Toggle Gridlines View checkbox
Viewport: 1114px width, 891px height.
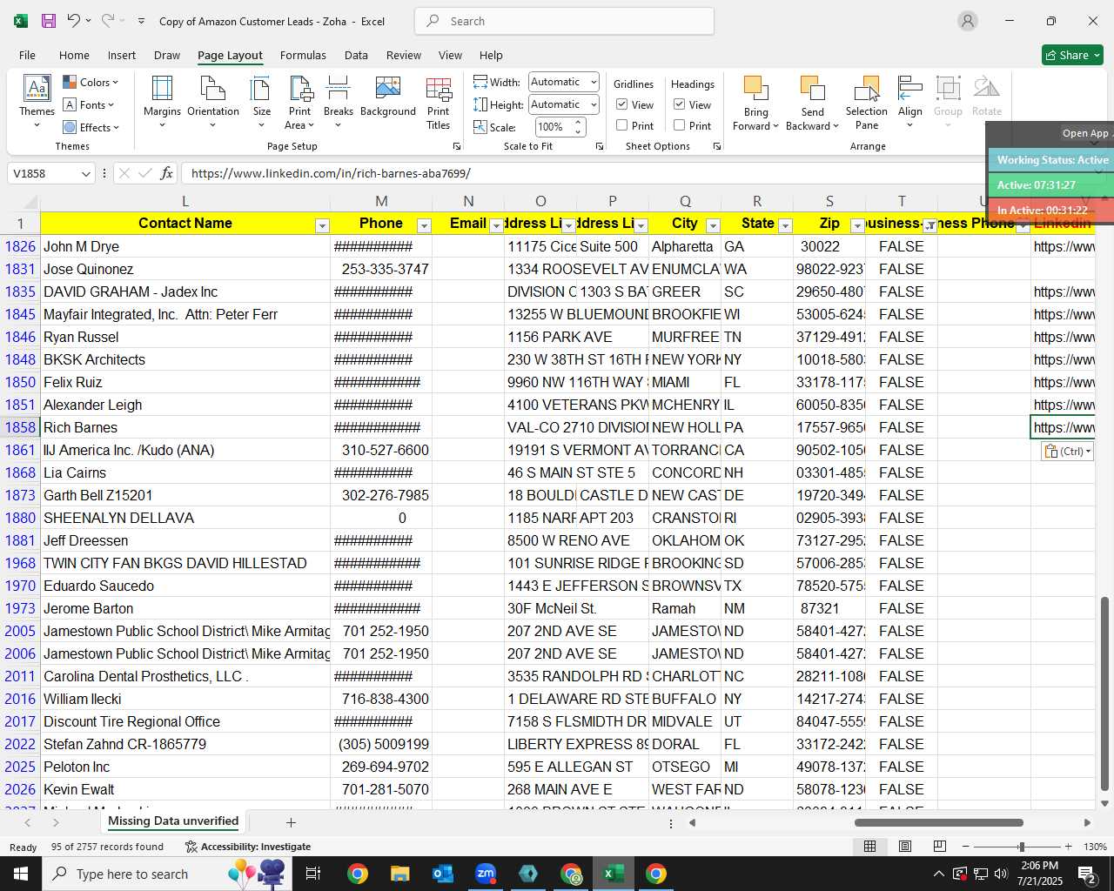point(622,104)
